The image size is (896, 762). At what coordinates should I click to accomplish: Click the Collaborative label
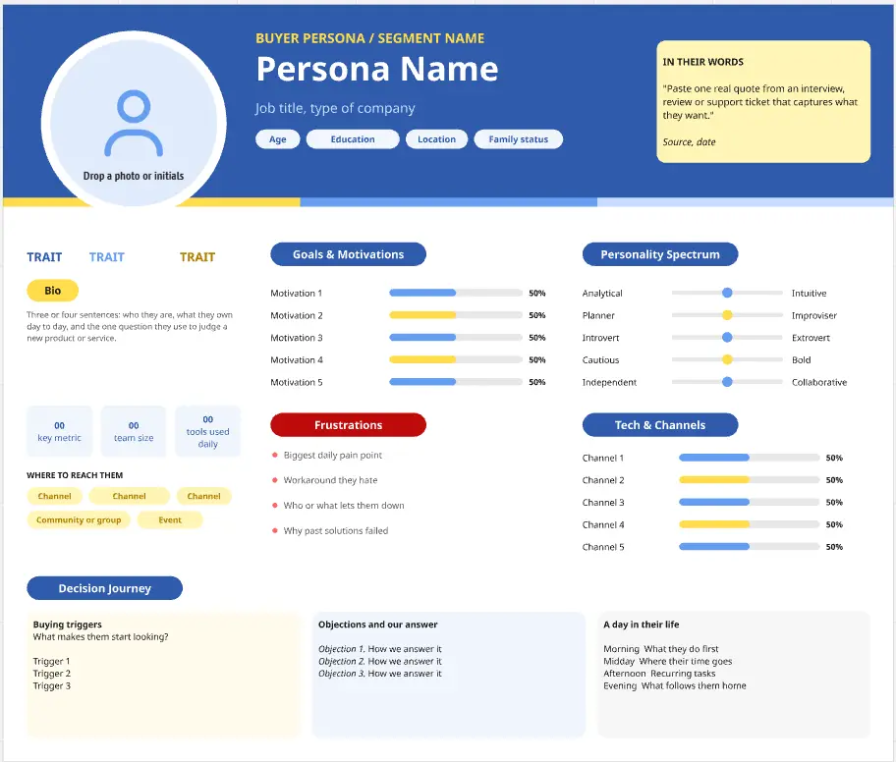pyautogui.click(x=819, y=383)
